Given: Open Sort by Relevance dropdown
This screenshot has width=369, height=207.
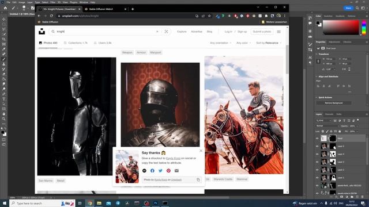Looking at the screenshot, I should (269, 43).
